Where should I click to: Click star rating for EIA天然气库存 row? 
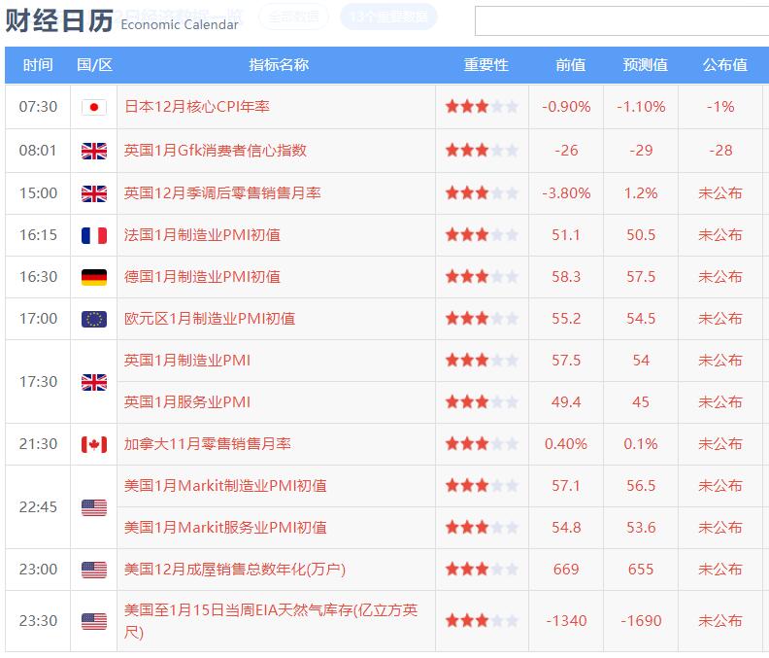[482, 621]
